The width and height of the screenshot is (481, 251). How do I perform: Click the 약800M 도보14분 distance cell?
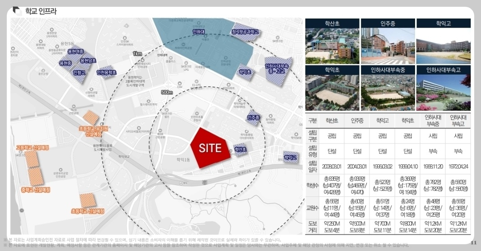(x=408, y=227)
